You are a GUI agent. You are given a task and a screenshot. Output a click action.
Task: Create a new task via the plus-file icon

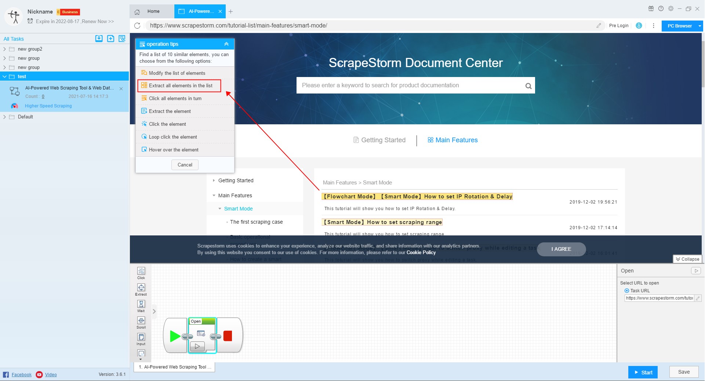point(110,39)
